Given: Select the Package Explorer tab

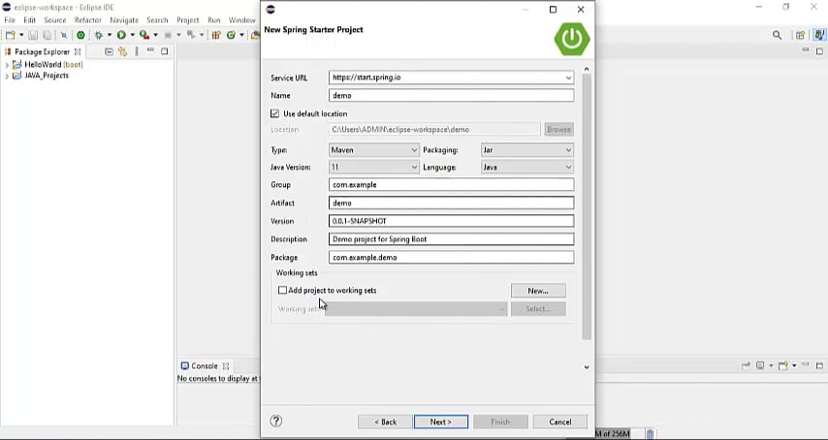Looking at the screenshot, I should coord(43,51).
